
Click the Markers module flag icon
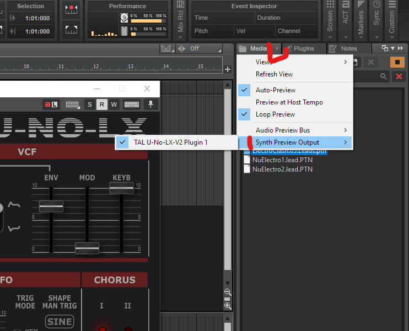(x=361, y=4)
